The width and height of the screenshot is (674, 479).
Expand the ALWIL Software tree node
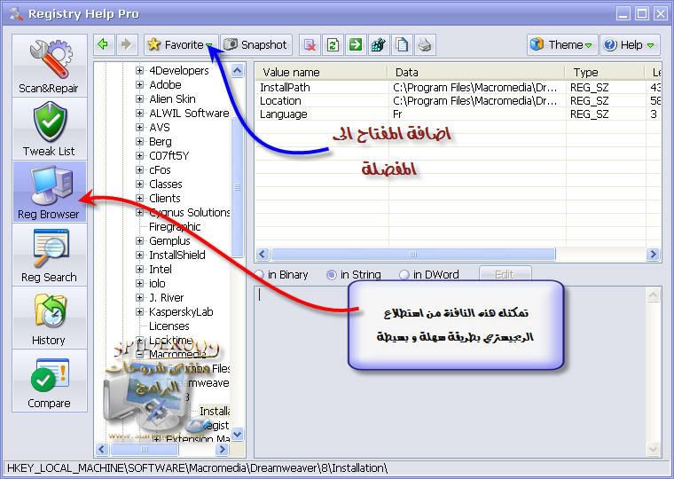[x=139, y=113]
